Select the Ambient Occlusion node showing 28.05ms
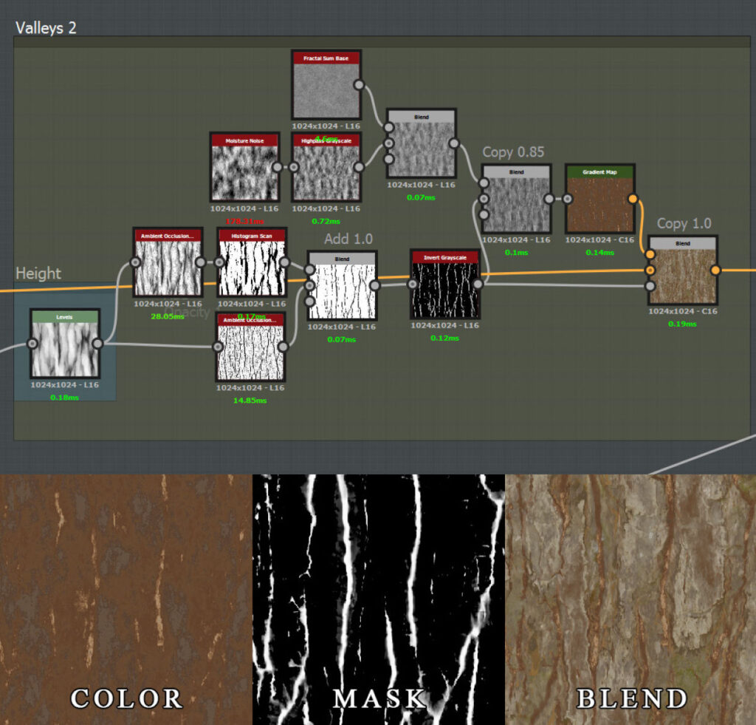This screenshot has width=756, height=725. coord(168,262)
